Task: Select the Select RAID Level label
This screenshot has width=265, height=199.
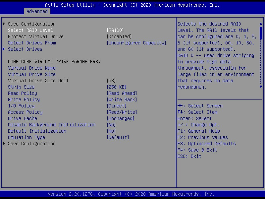Action: (x=30, y=30)
